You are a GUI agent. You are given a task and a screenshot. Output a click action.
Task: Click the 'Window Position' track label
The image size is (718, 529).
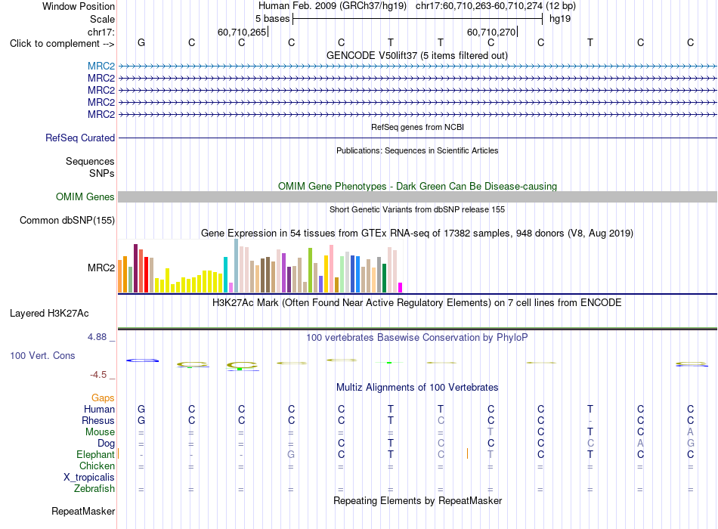click(79, 6)
